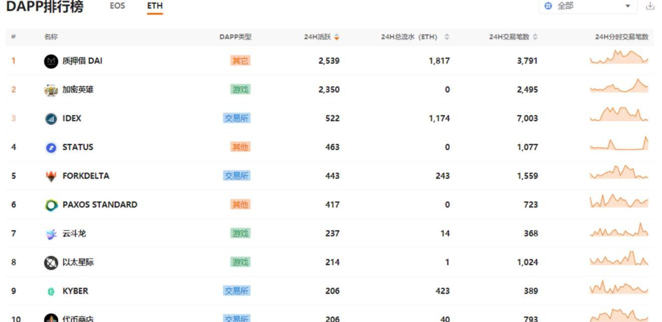Click the 交易所 tag for KYBER

pos(237,291)
